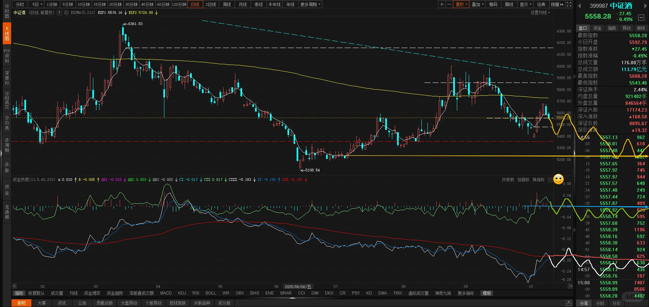Open the 5日 period dropdown

(37, 4)
